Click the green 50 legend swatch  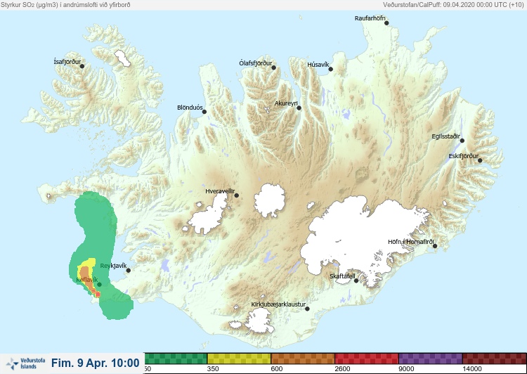pos(176,359)
